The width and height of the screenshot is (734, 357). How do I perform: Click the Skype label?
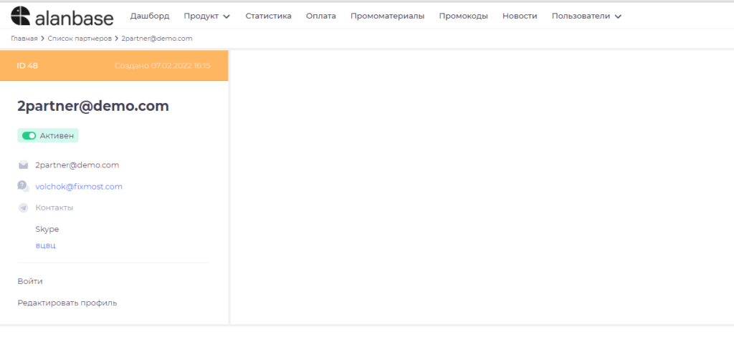click(x=47, y=229)
